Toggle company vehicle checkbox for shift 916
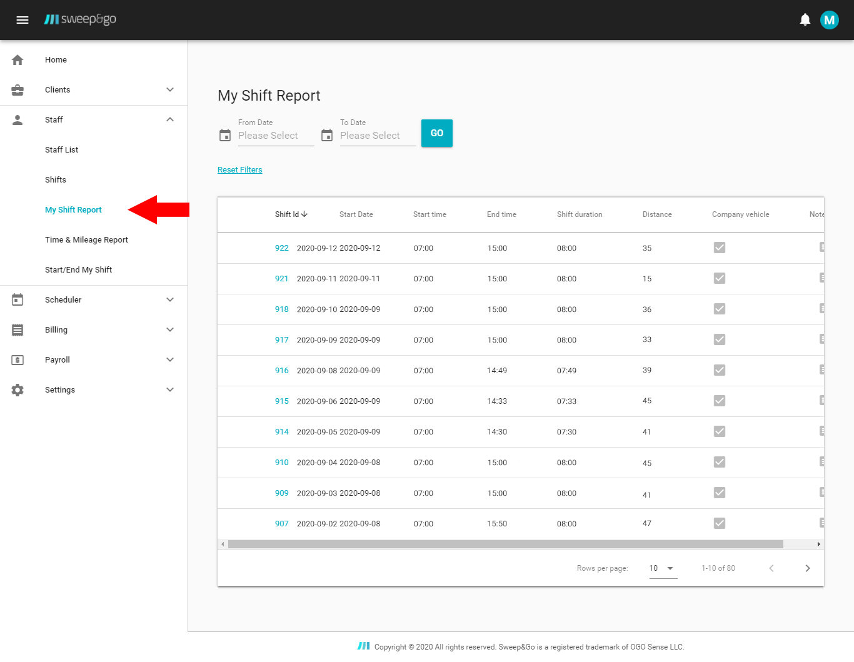854x662 pixels. 720,370
